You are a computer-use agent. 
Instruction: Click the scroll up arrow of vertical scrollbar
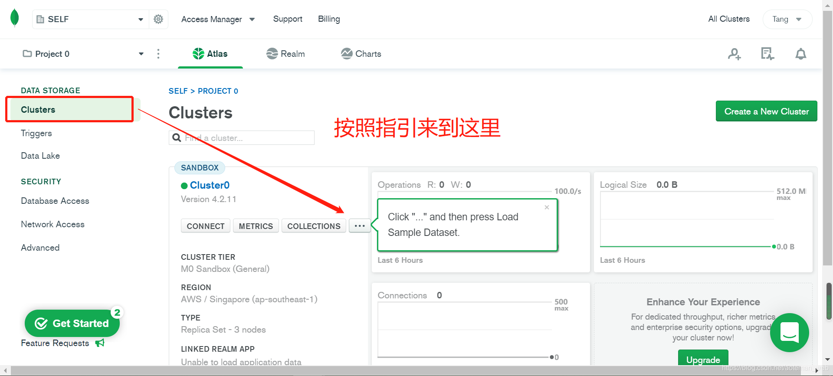tap(828, 5)
